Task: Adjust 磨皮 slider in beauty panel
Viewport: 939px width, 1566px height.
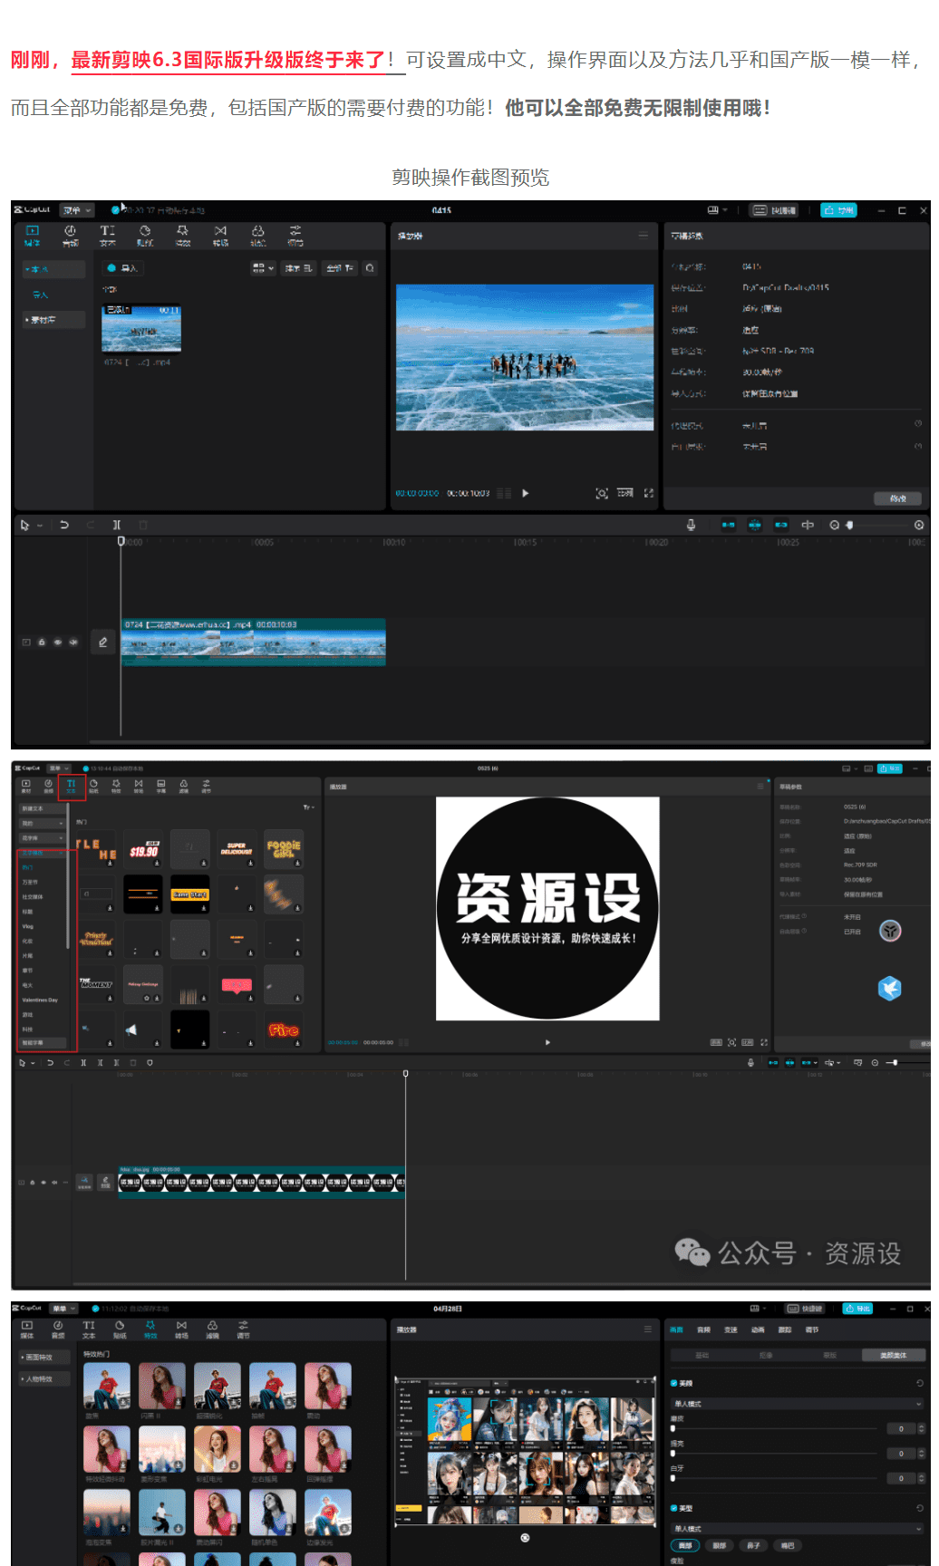Action: (x=776, y=1428)
